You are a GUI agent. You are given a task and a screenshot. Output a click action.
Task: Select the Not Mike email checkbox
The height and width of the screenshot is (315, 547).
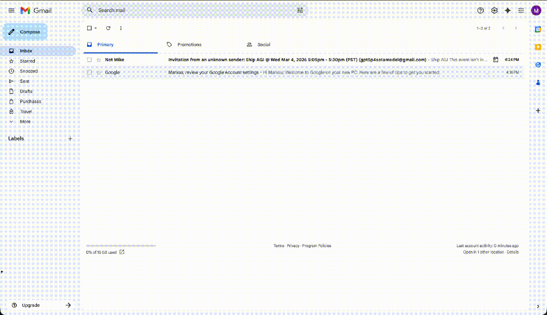[89, 60]
